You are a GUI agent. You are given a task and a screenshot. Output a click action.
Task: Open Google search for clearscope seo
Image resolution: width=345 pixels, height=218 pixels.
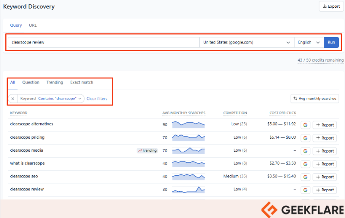point(305,177)
